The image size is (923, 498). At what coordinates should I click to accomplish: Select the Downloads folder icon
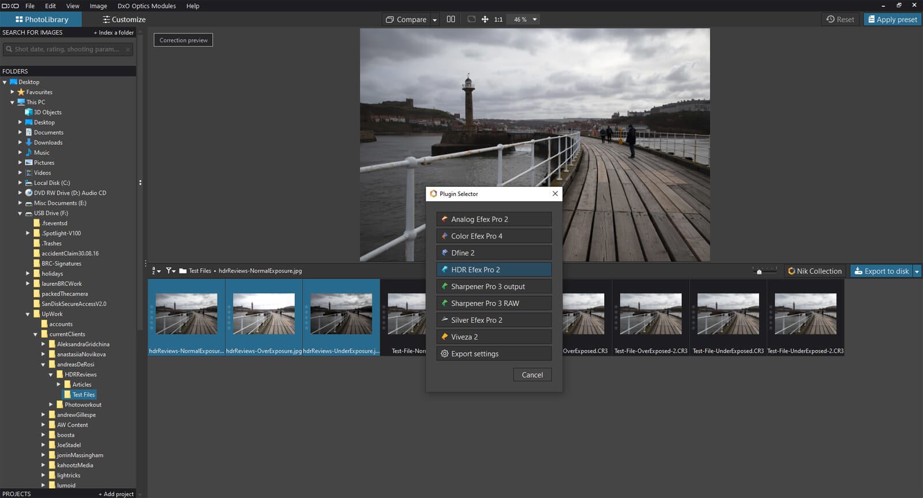pyautogui.click(x=29, y=142)
